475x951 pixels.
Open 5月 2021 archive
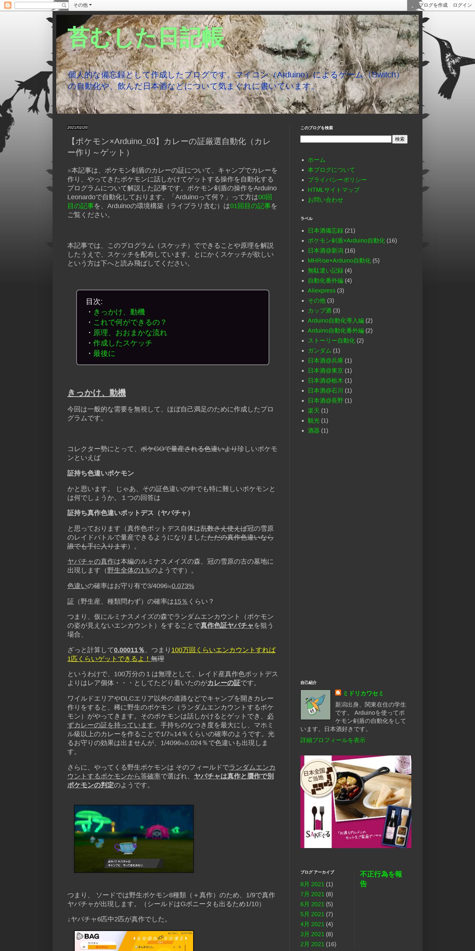click(312, 914)
